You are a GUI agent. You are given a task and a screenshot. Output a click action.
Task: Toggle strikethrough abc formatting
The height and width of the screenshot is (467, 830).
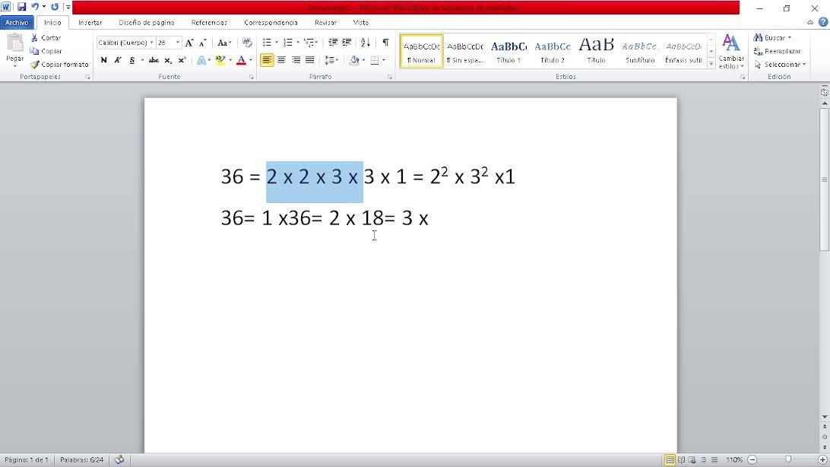tap(154, 60)
